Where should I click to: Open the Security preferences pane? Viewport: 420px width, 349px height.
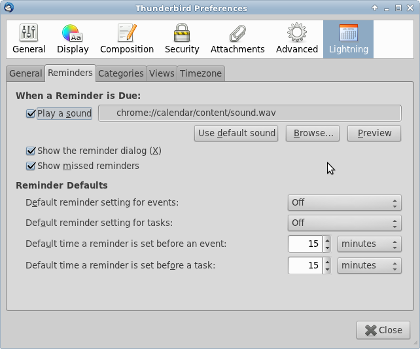(x=182, y=39)
